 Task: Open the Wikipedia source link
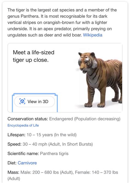[x=92, y=35]
